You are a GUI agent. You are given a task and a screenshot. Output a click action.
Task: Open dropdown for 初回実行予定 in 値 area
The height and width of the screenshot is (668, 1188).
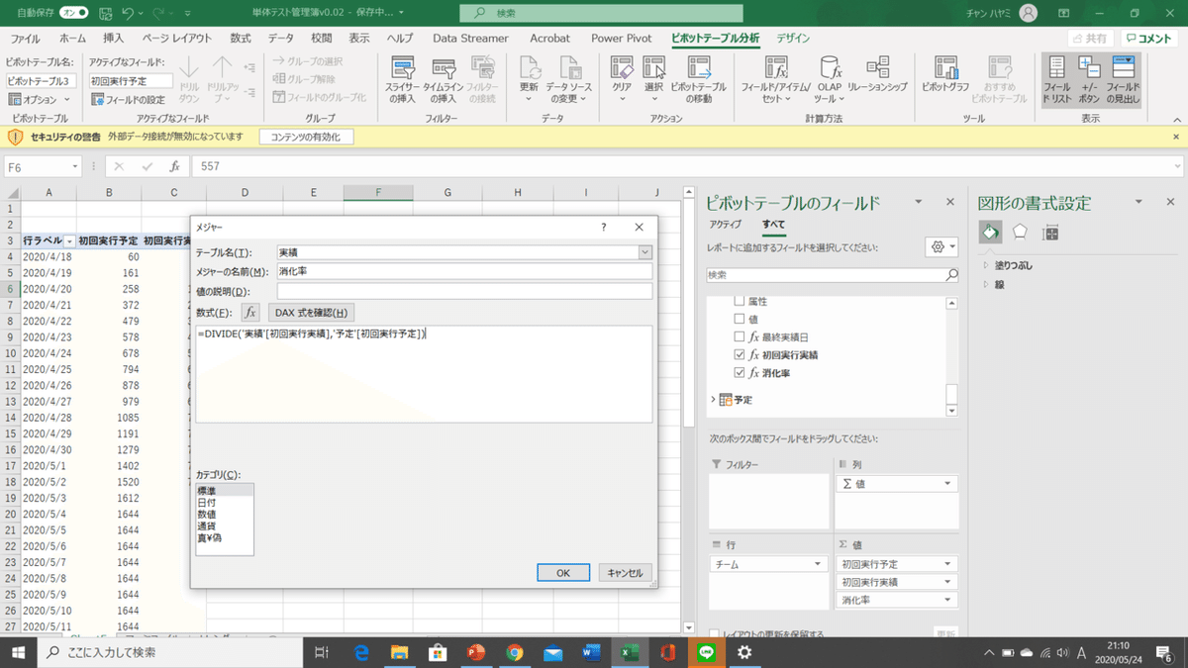(947, 564)
